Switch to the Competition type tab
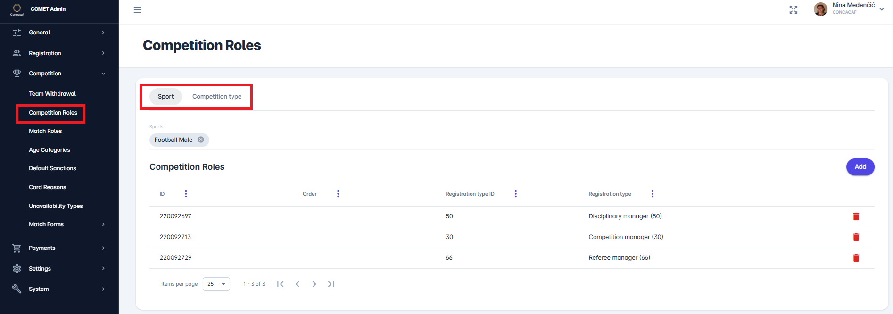This screenshot has width=893, height=314. coord(217,97)
